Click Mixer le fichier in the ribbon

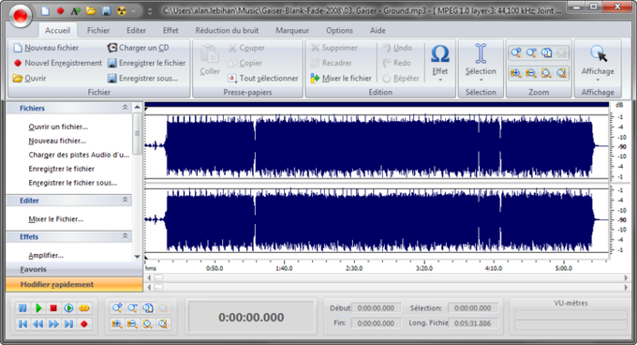341,78
